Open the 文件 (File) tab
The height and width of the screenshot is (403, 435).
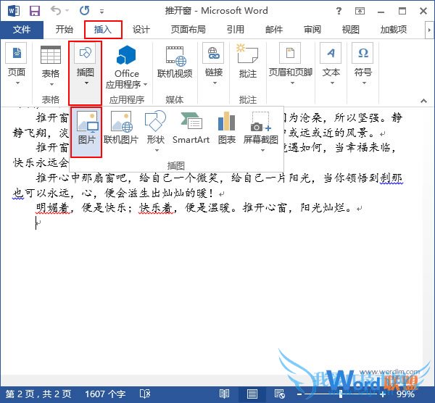pos(22,30)
